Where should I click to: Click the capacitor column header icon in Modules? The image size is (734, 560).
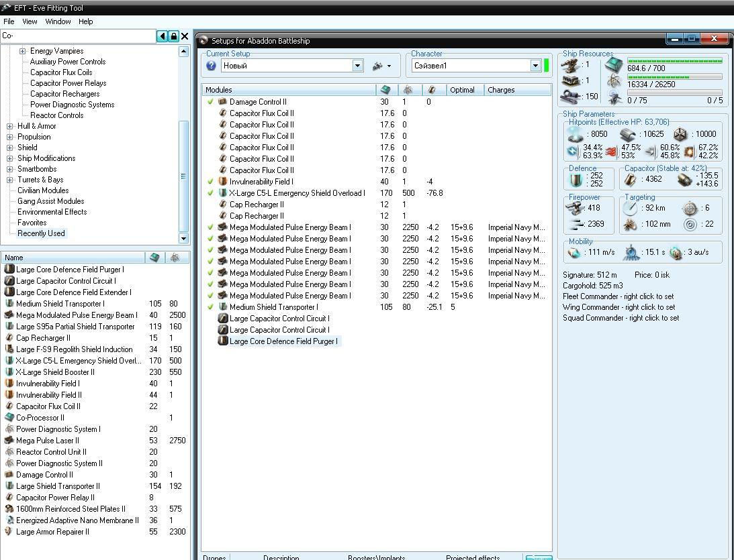tap(432, 90)
